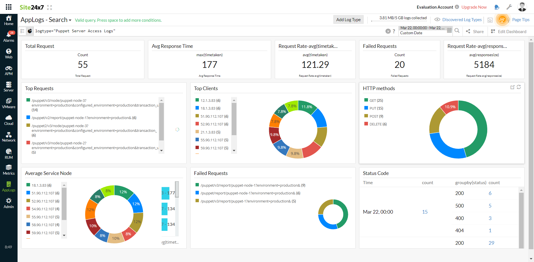The height and width of the screenshot is (262, 534).
Task: Open the pie chart view in the query bar
Action: pyautogui.click(x=30, y=31)
